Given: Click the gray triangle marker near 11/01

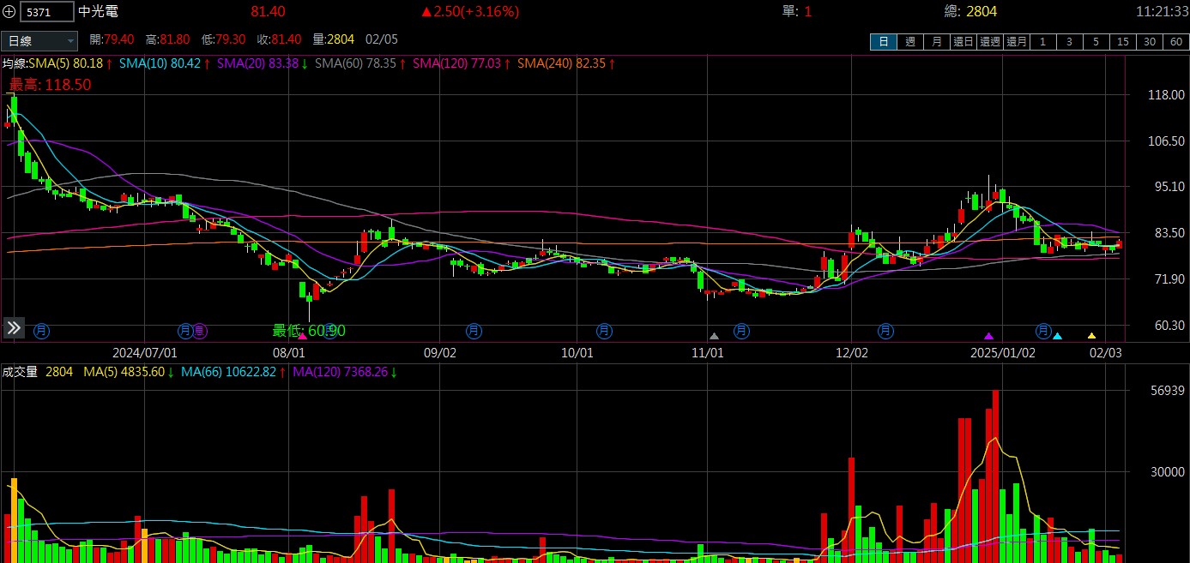Looking at the screenshot, I should [714, 336].
